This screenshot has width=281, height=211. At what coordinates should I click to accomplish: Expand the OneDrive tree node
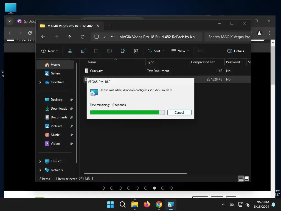click(x=40, y=82)
